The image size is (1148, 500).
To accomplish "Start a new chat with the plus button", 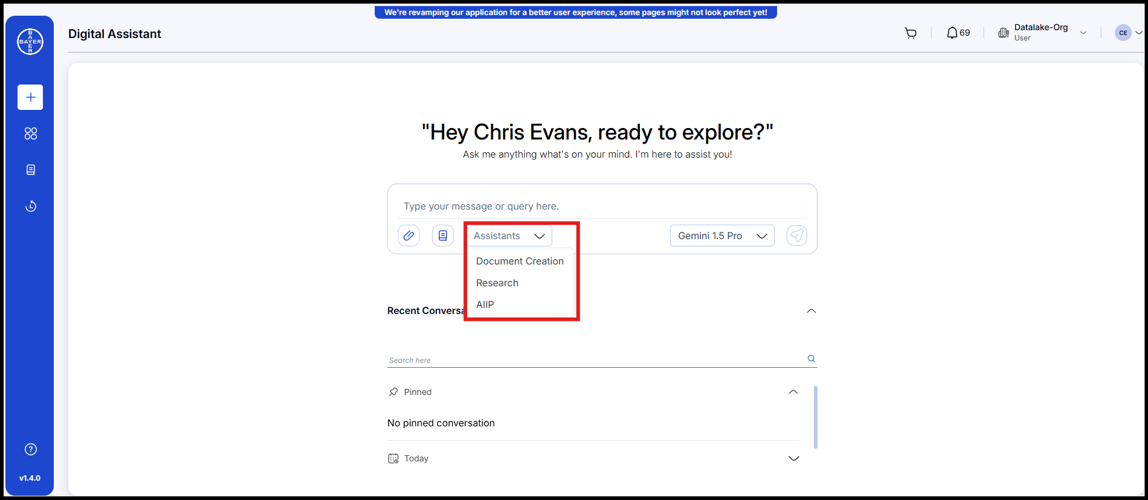I will coord(30,97).
